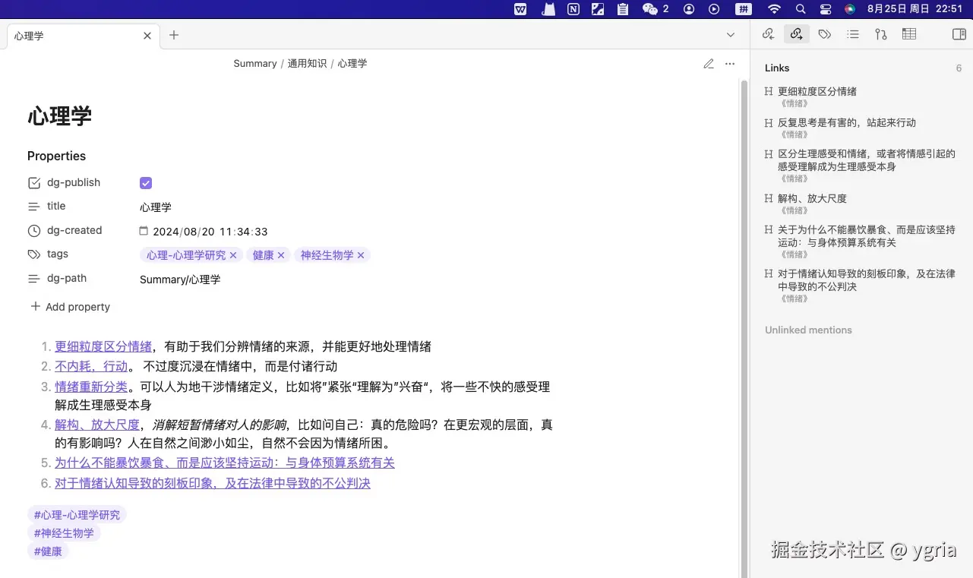Open Siri from the menu bar
This screenshot has width=973, height=578.
[x=850, y=9]
